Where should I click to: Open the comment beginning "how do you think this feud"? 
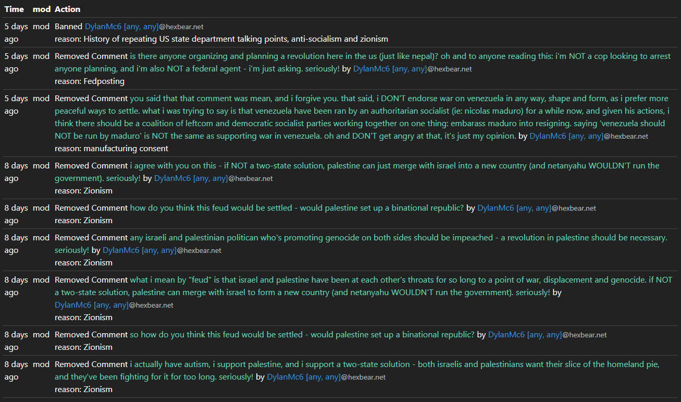[x=296, y=208]
